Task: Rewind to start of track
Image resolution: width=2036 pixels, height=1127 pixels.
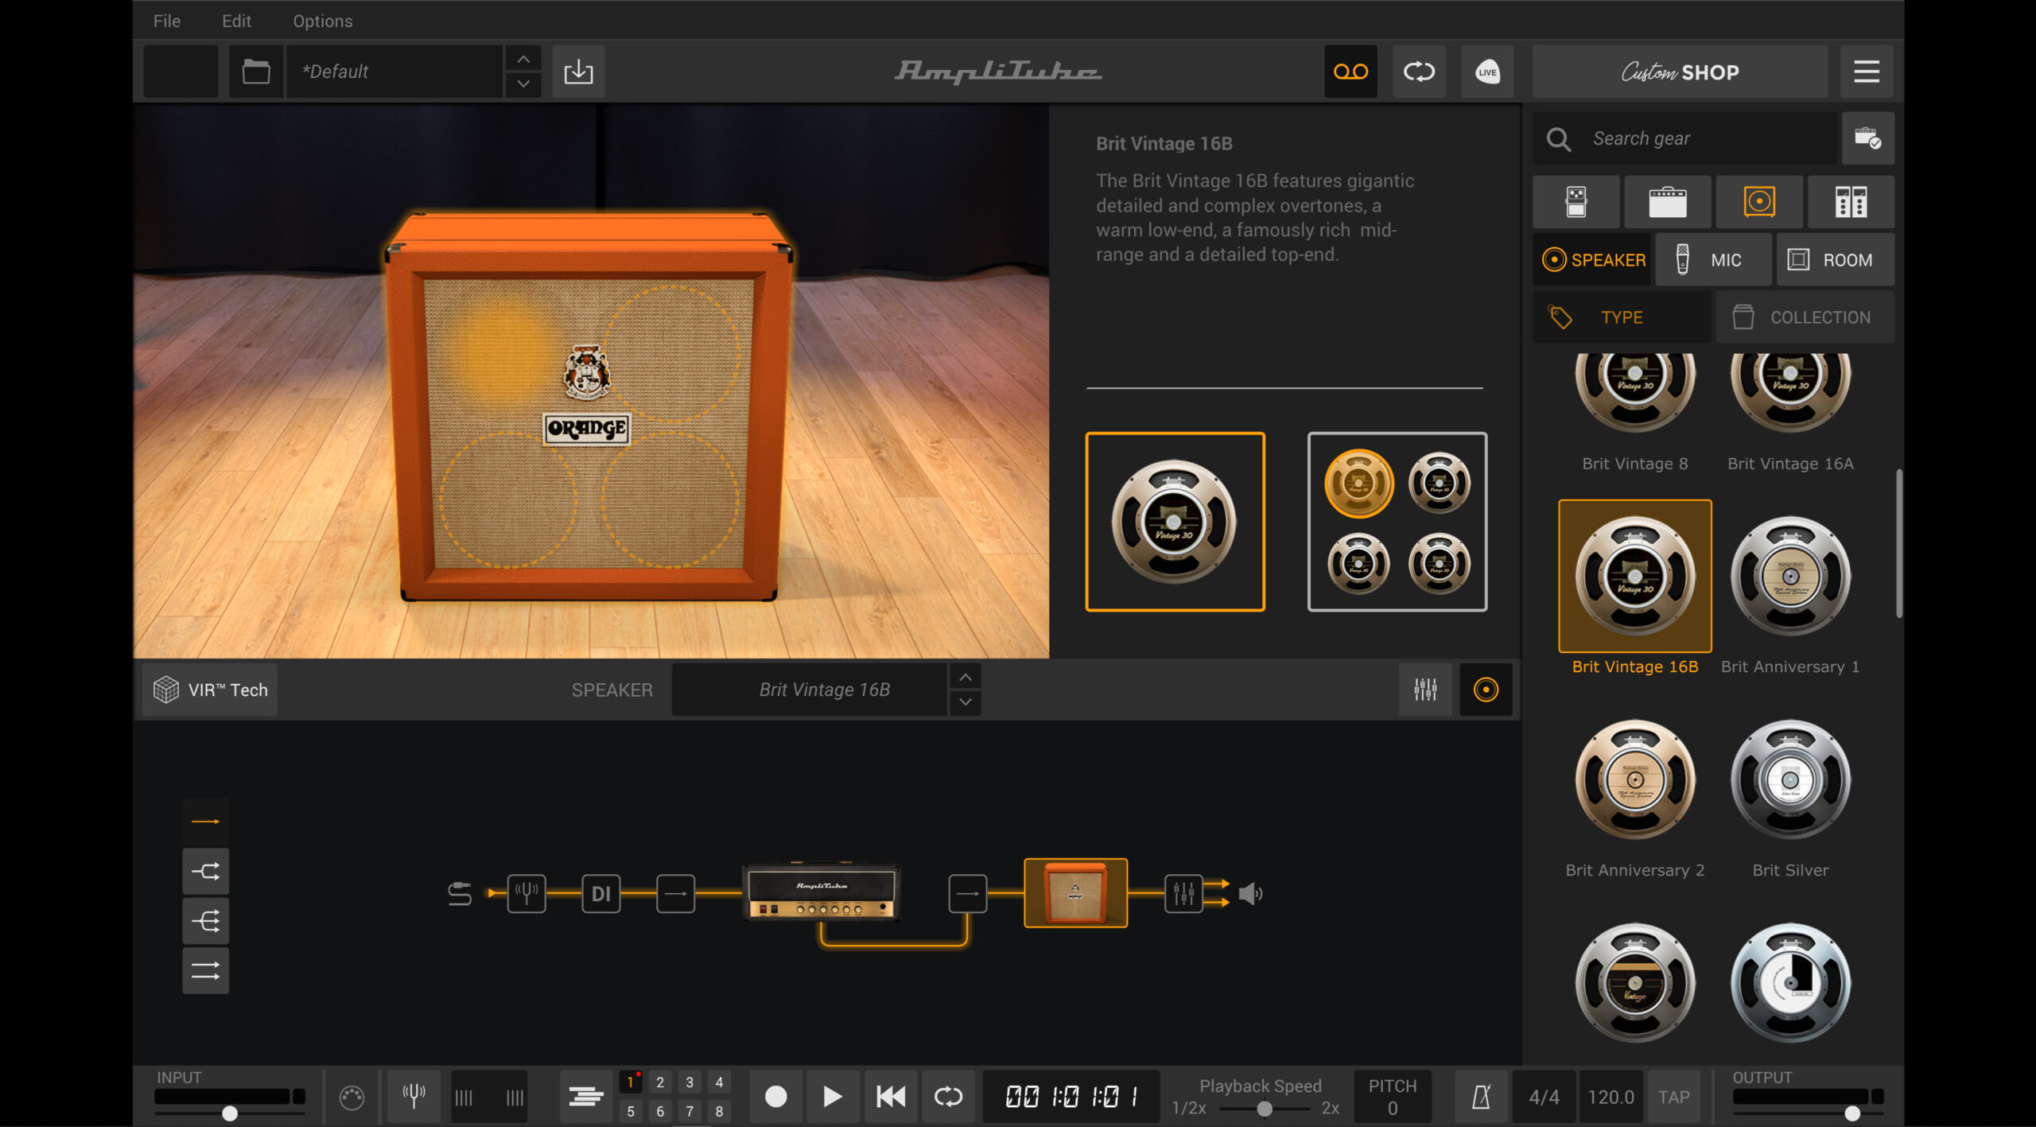Action: click(891, 1097)
